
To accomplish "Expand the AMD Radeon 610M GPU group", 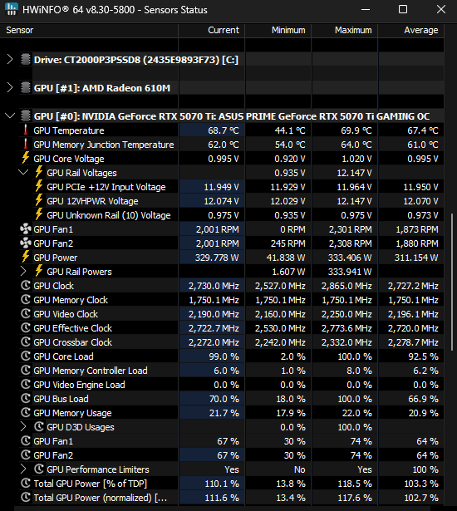I will [10, 88].
